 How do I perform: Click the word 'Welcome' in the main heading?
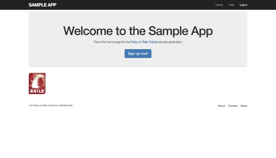point(88,31)
